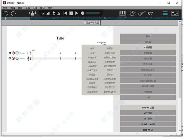Image resolution: width=183 pixels, height=137 pixels.
Task: Click the Redo arrow icon
Action: [x=13, y=13]
